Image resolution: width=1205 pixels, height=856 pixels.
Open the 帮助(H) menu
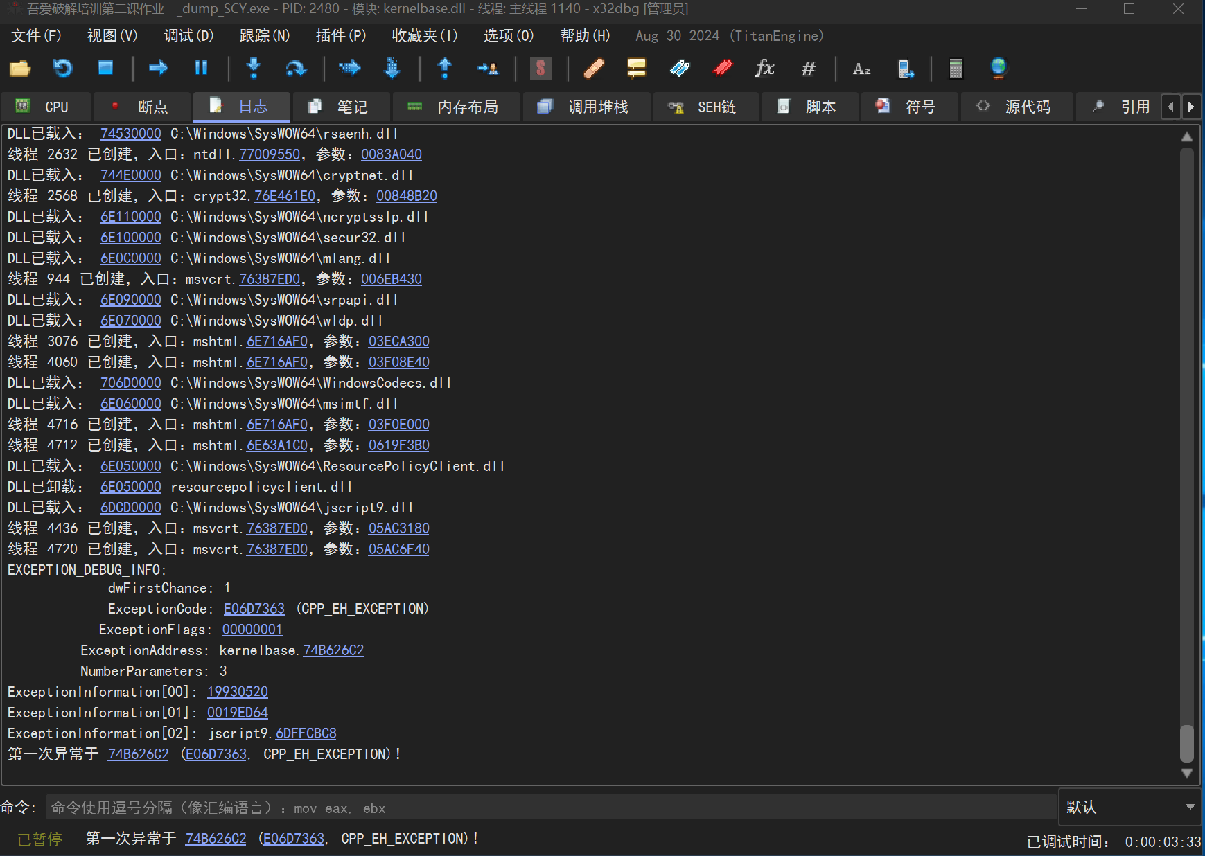(585, 36)
